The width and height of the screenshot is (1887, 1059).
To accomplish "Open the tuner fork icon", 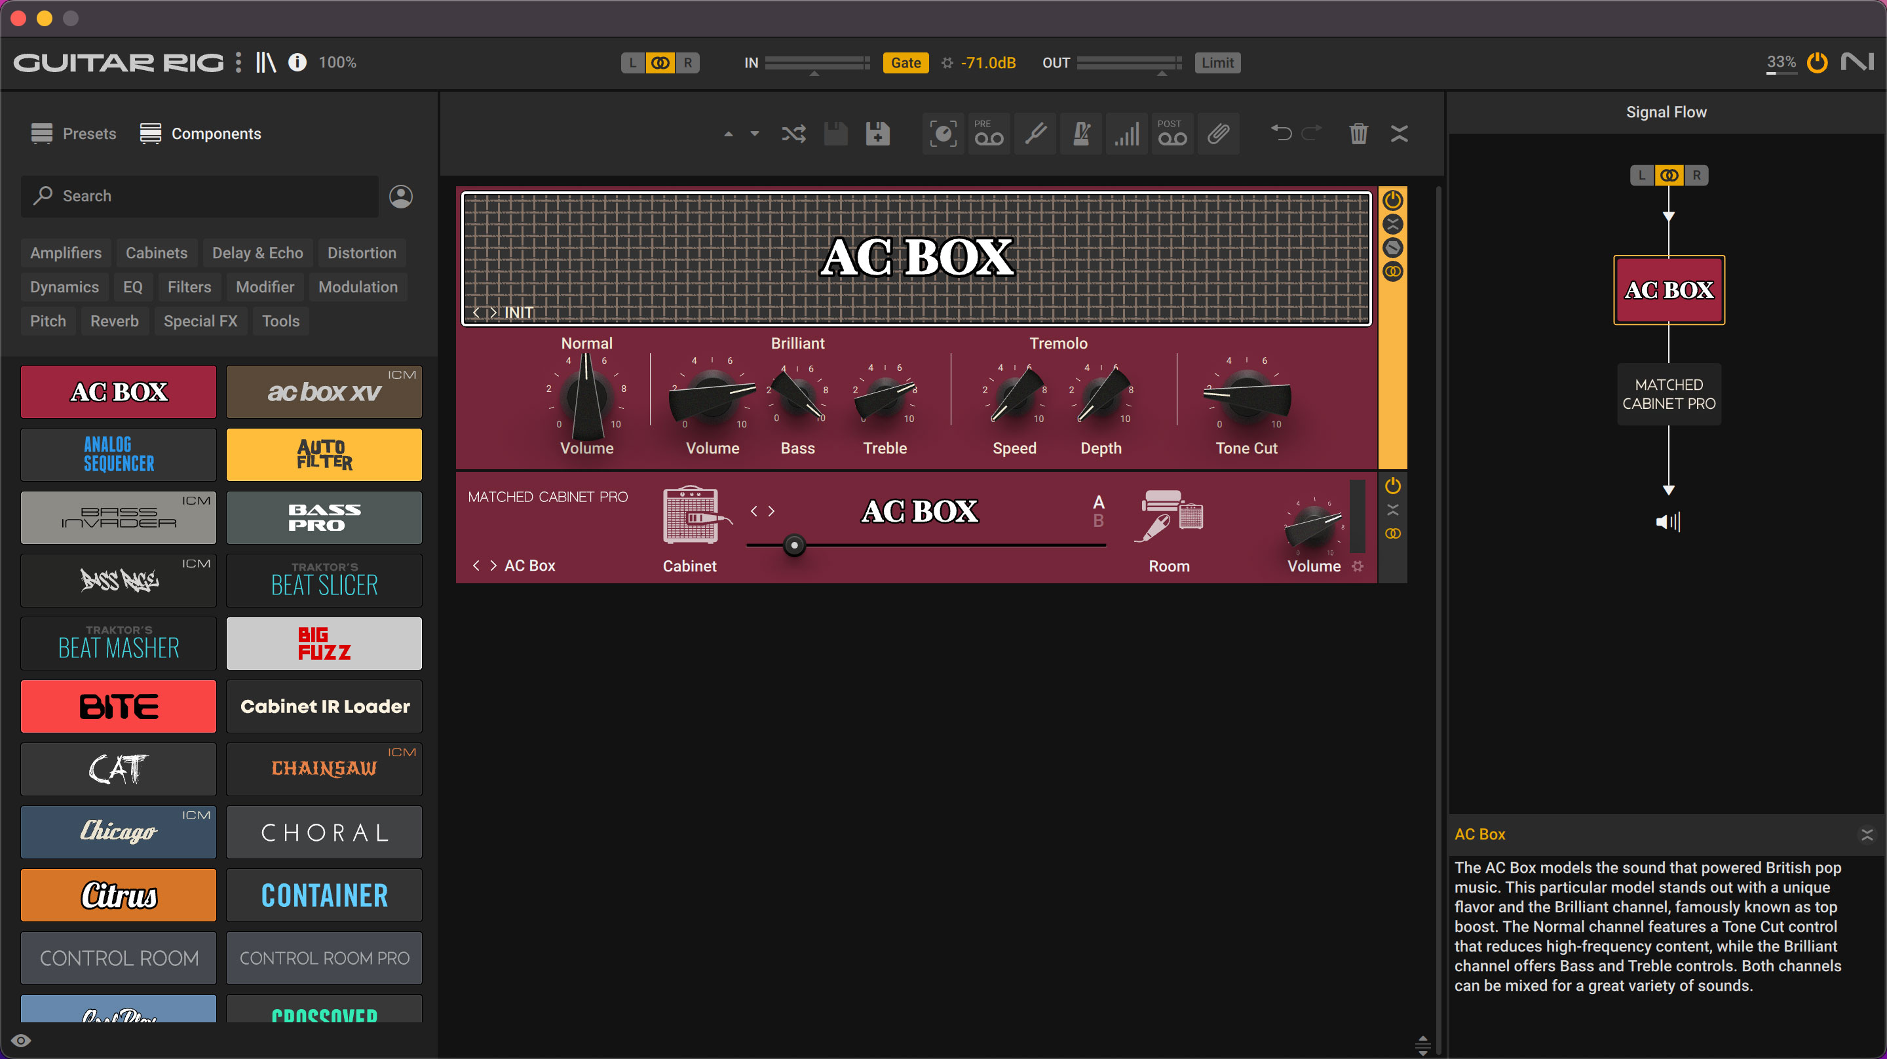I will (1035, 134).
